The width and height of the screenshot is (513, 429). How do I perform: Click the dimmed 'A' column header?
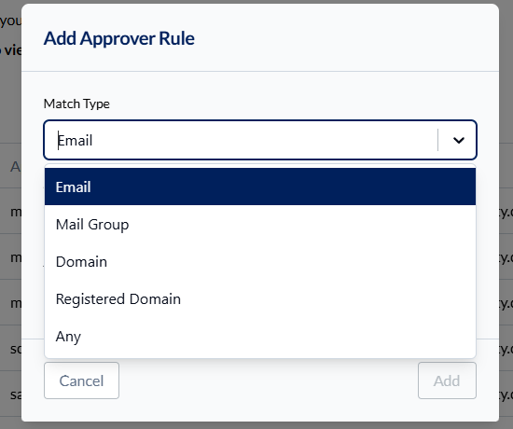pos(15,167)
